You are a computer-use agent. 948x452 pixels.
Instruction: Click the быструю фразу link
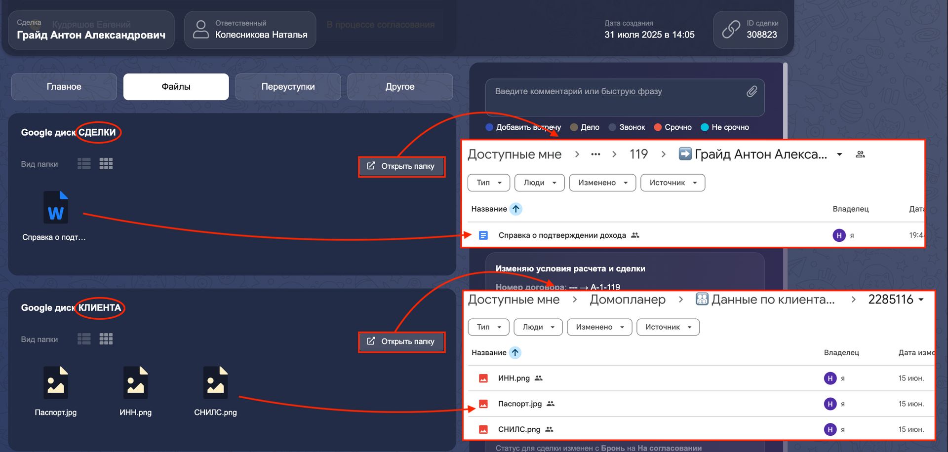(x=632, y=91)
